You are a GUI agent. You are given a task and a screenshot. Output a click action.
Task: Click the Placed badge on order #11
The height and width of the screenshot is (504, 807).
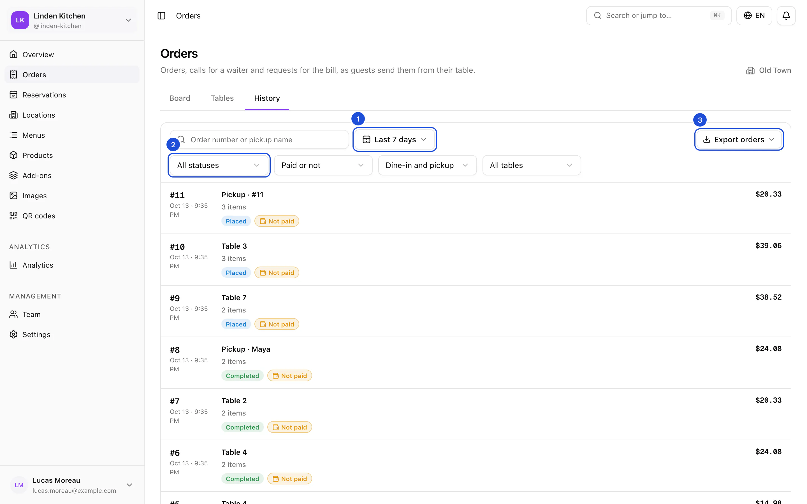click(236, 221)
